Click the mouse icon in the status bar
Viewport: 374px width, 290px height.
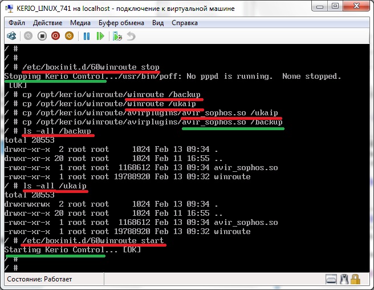tap(344, 279)
